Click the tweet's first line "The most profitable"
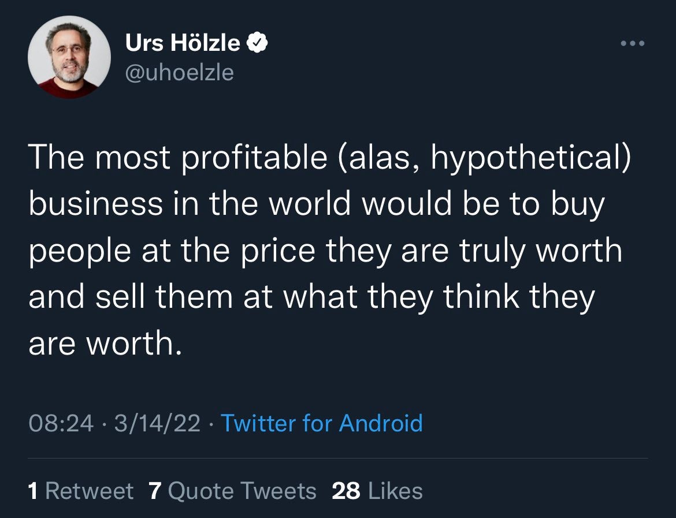Image resolution: width=676 pixels, height=518 pixels. [x=178, y=157]
